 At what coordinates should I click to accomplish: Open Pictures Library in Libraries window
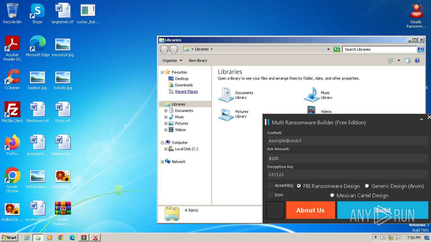tap(233, 114)
